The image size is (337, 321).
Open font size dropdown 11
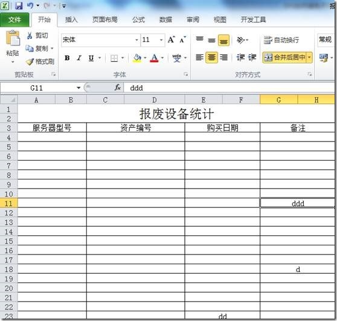coord(161,40)
